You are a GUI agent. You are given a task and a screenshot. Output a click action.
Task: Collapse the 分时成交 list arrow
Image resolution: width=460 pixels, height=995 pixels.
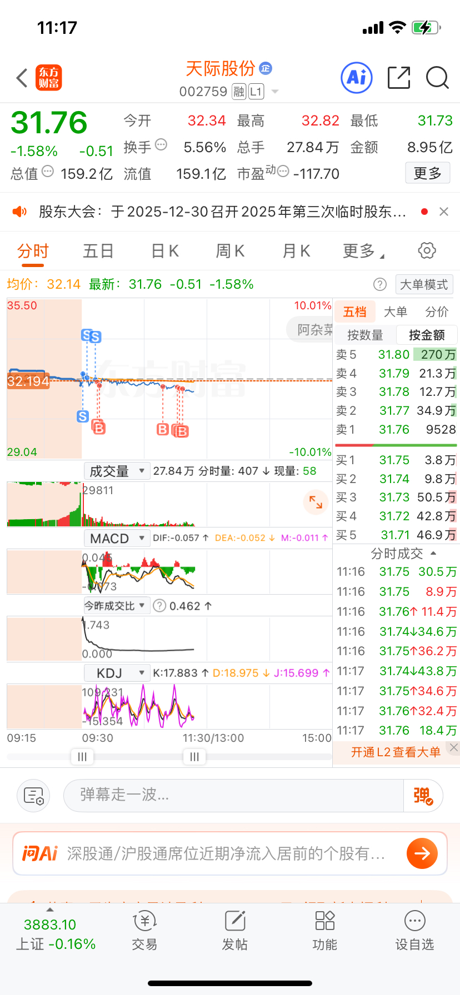(x=433, y=554)
